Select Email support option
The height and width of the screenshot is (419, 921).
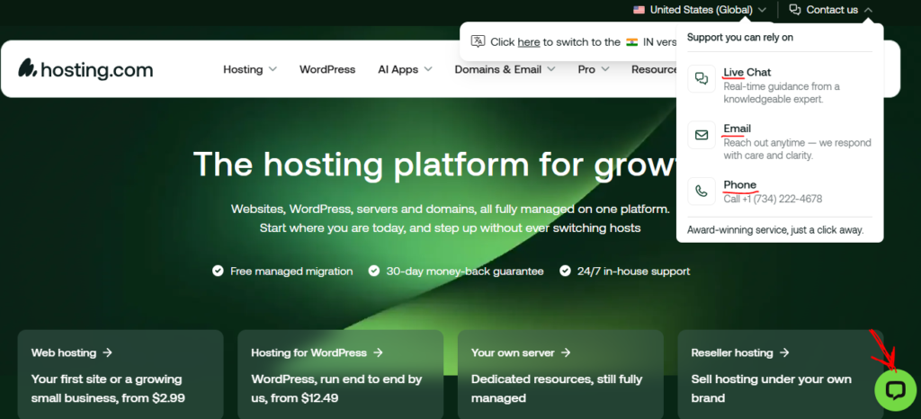[x=780, y=143]
